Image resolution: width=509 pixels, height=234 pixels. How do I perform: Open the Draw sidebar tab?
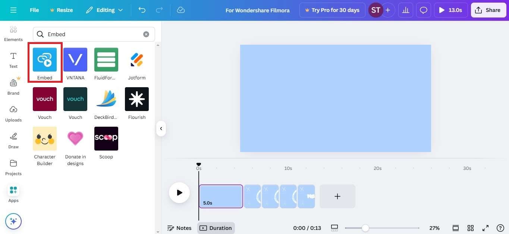(13, 140)
